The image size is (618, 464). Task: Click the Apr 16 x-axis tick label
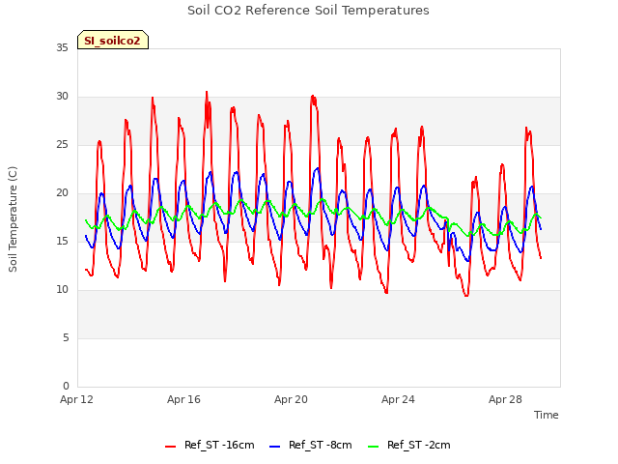point(183,399)
